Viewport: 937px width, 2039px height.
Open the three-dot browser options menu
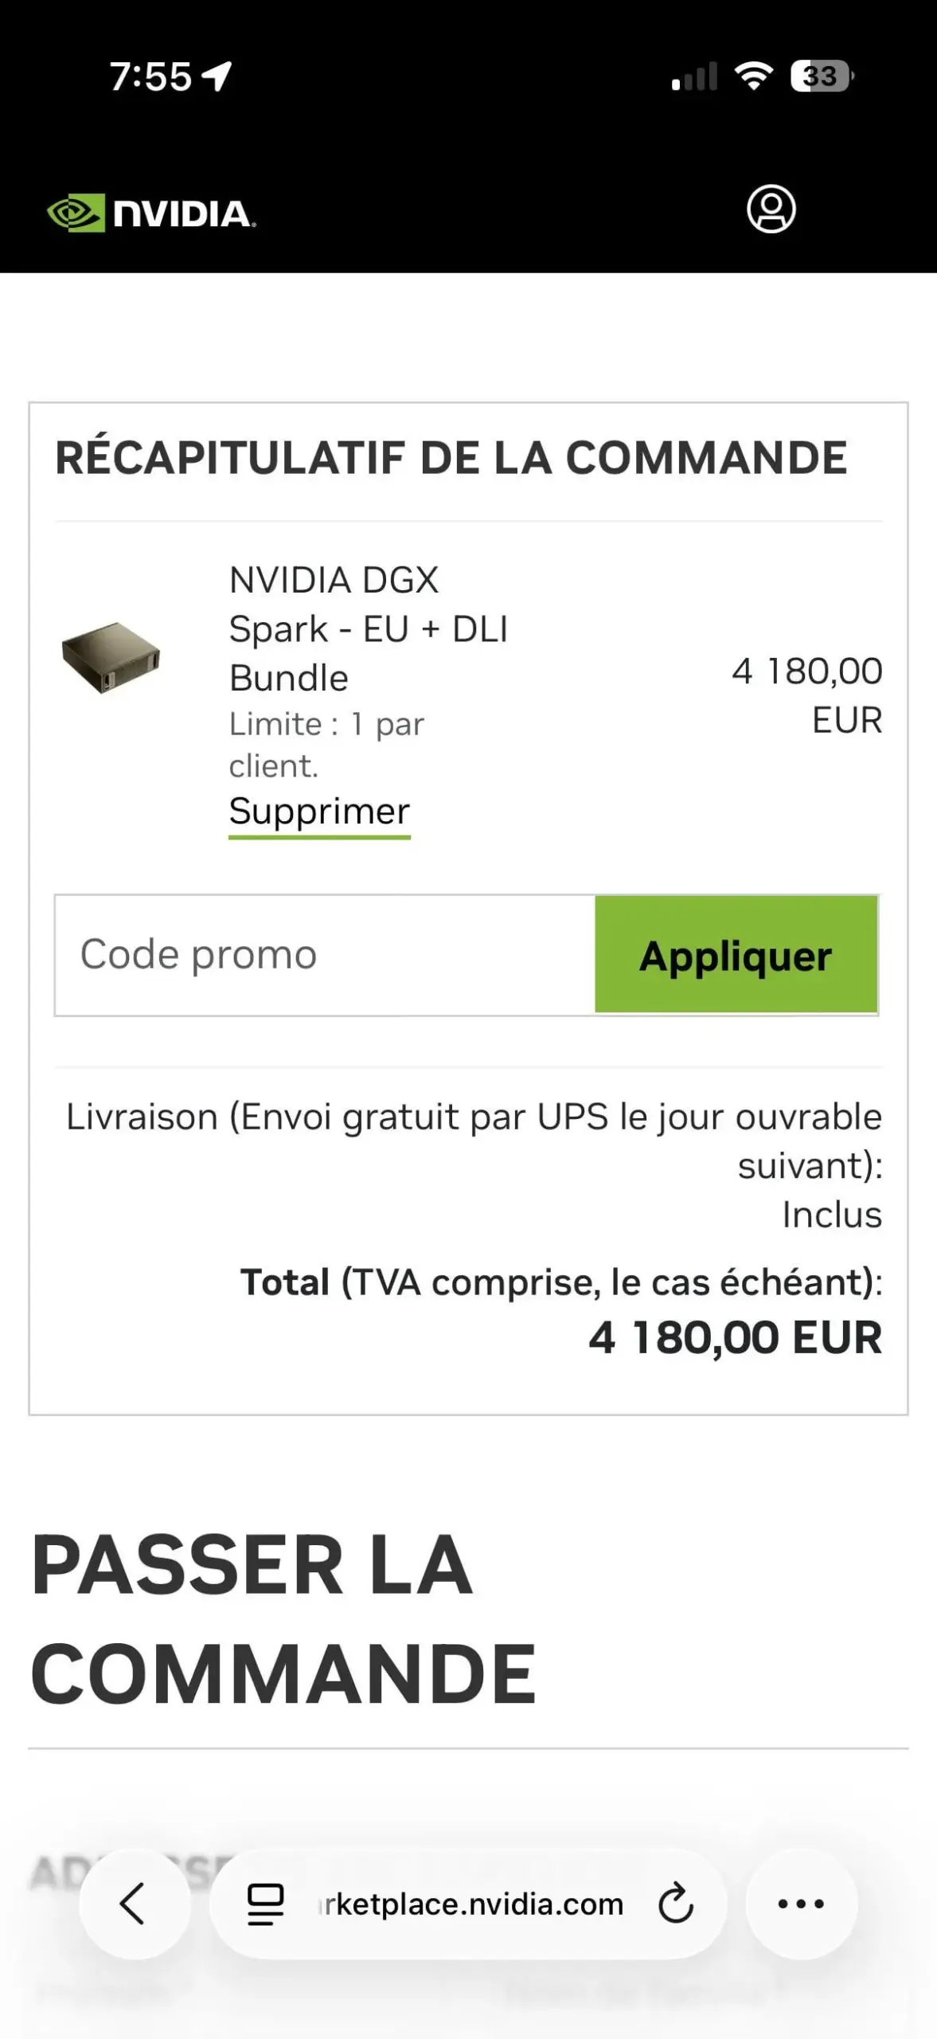801,1904
